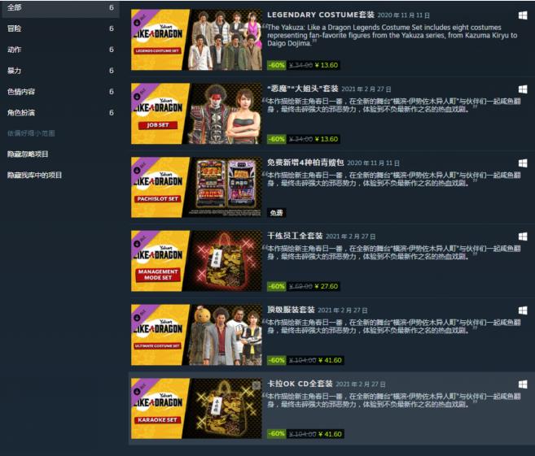Click Windows icon on Legendary Costume row

pyautogui.click(x=523, y=15)
